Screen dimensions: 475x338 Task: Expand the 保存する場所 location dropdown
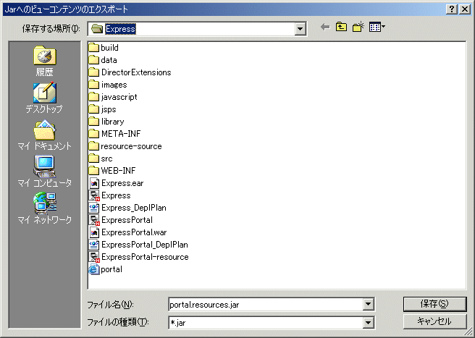tap(300, 29)
